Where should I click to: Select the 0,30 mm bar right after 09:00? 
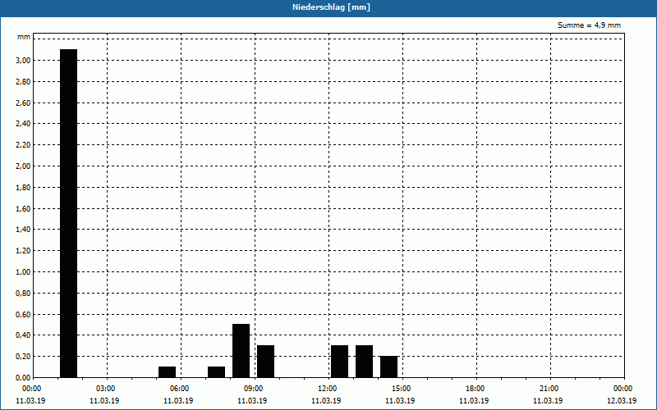(265, 362)
